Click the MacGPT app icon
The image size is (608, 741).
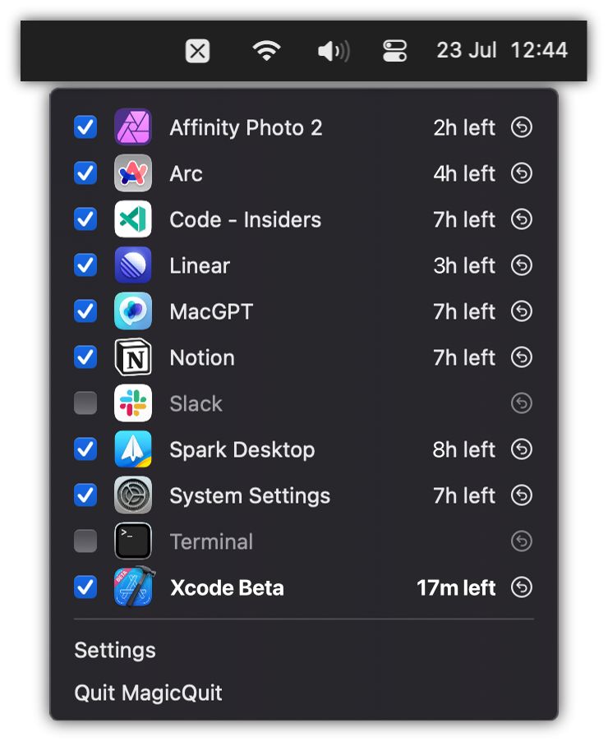(133, 311)
